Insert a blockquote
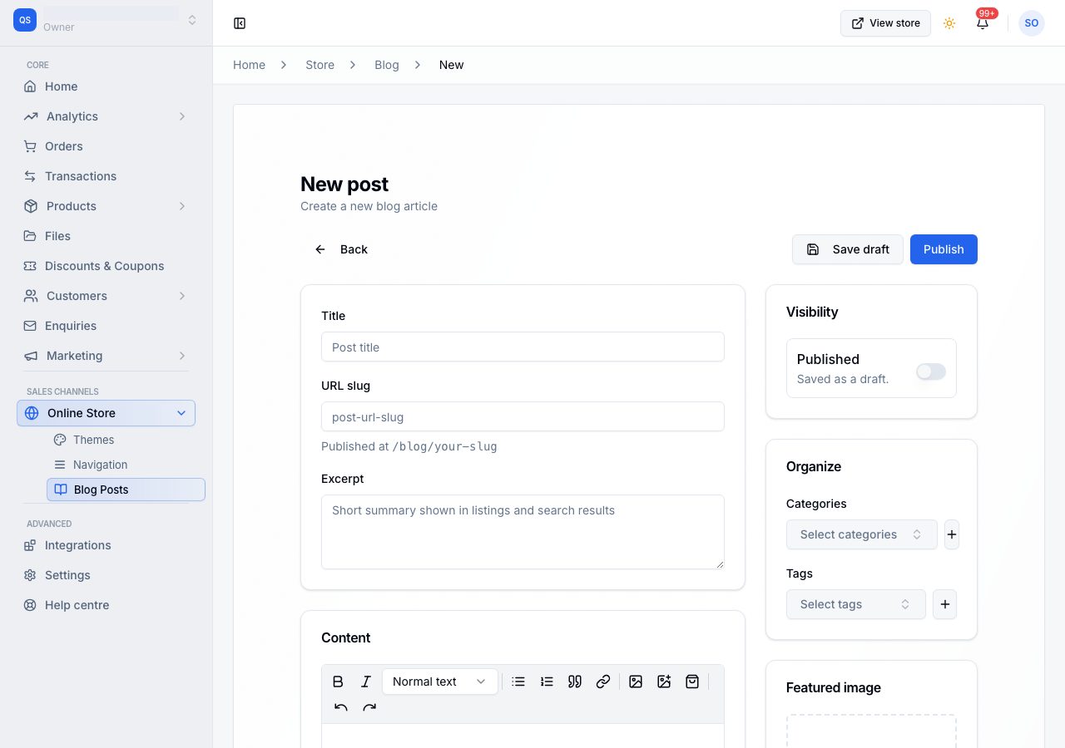1065x748 pixels. pos(575,682)
